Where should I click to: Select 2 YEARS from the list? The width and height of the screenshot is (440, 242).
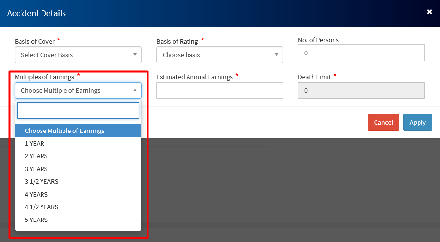coord(36,156)
